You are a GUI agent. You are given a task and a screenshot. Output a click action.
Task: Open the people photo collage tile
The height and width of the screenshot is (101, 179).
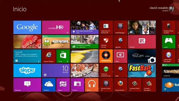(x=142, y=27)
